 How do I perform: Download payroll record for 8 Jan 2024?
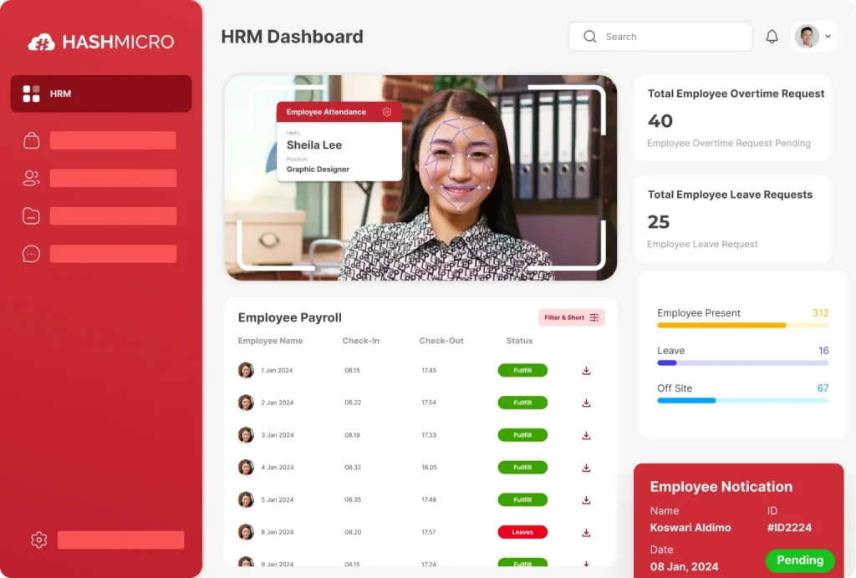tap(586, 532)
